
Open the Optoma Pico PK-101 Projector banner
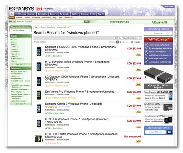coord(158,78)
